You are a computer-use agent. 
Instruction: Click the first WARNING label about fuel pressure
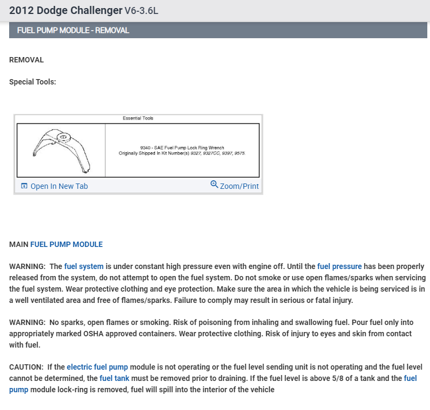click(x=27, y=266)
